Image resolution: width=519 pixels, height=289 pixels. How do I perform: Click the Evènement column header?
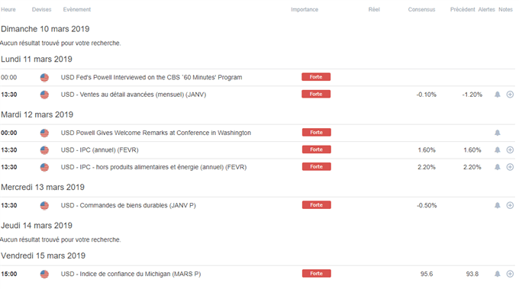point(77,10)
